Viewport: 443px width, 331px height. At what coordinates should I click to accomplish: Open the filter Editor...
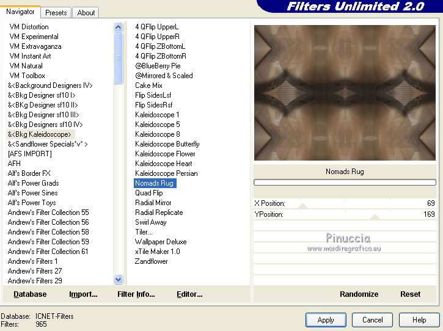pos(189,294)
